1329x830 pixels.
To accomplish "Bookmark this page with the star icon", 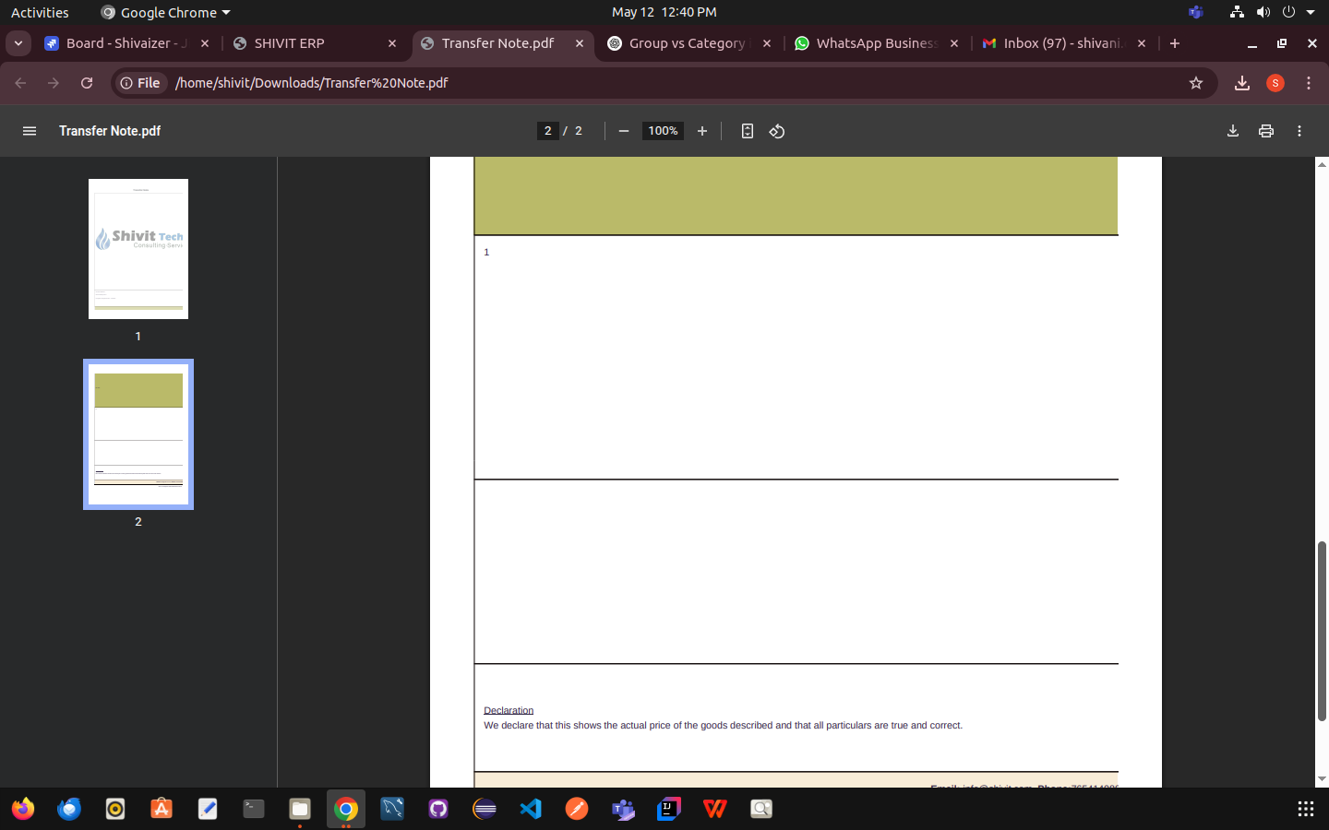I will click(1196, 83).
